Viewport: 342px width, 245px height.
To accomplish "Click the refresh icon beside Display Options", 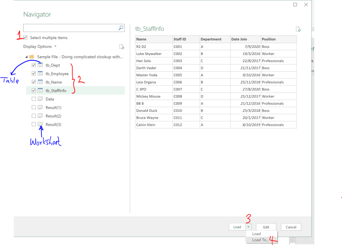I will click(x=121, y=47).
